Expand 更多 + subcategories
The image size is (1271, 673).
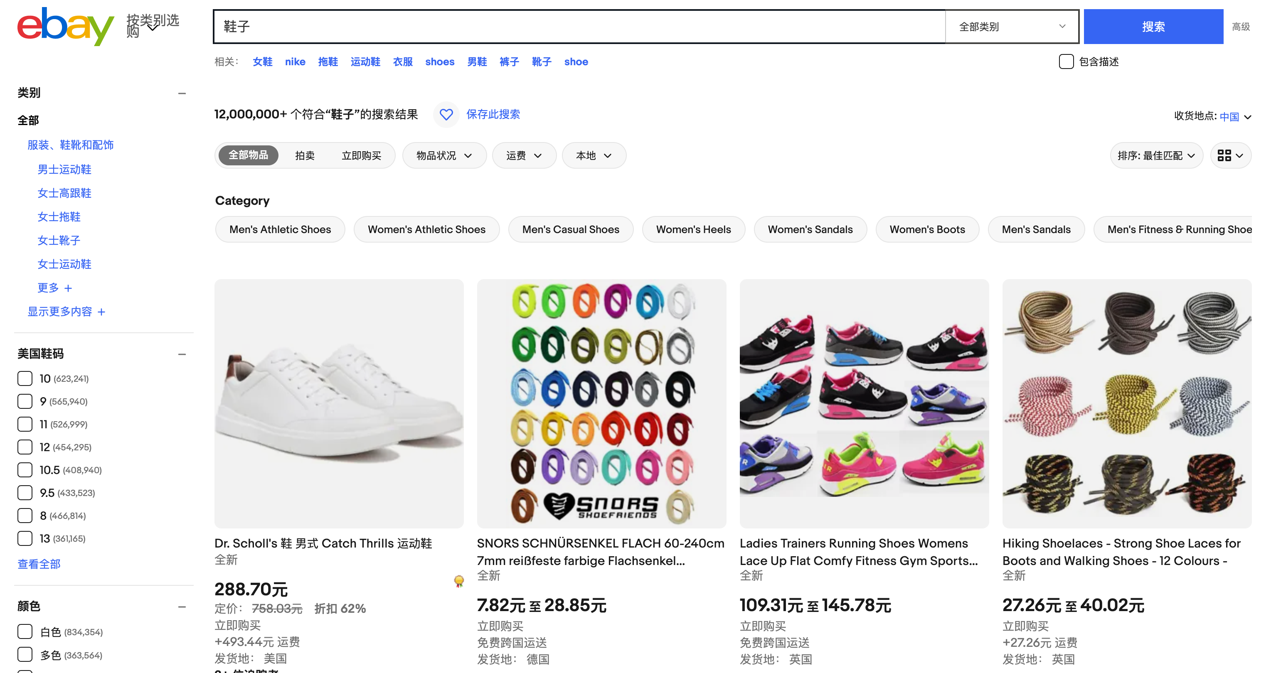(x=55, y=288)
